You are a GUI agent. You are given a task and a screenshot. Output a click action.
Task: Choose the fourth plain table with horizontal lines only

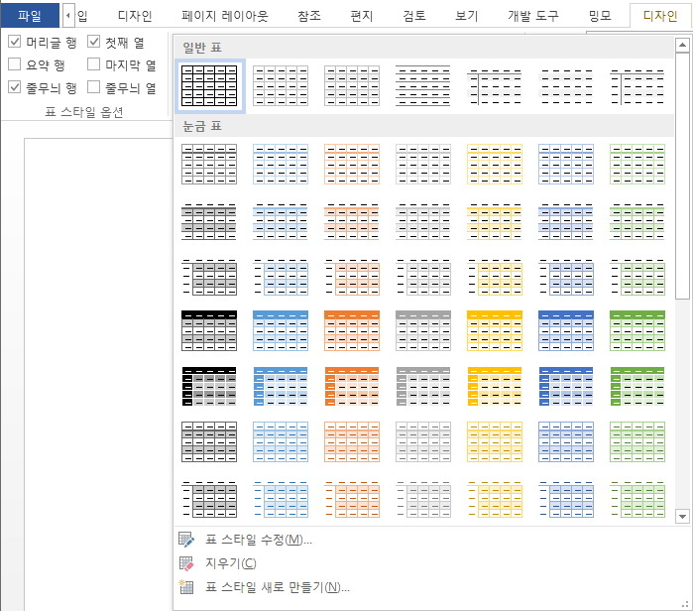pos(423,85)
